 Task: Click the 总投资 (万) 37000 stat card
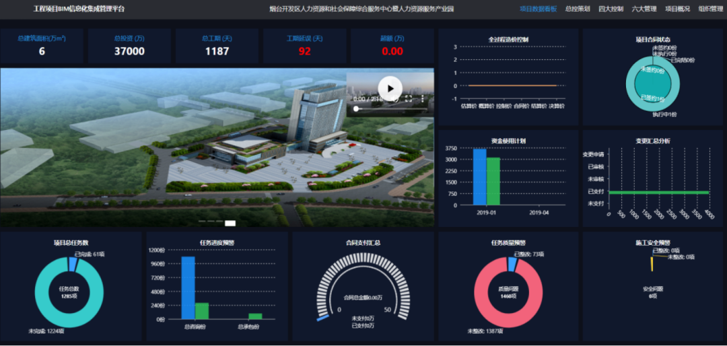129,46
